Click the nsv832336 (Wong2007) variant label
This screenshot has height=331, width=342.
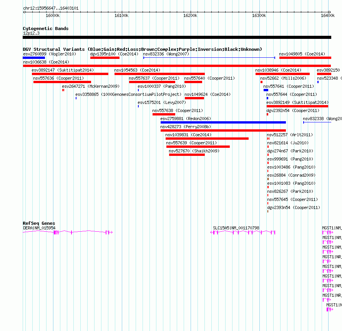[166, 54]
